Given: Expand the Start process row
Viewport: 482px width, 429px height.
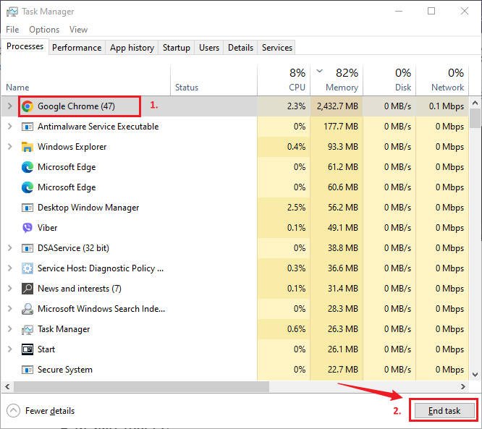Looking at the screenshot, I should coord(10,349).
